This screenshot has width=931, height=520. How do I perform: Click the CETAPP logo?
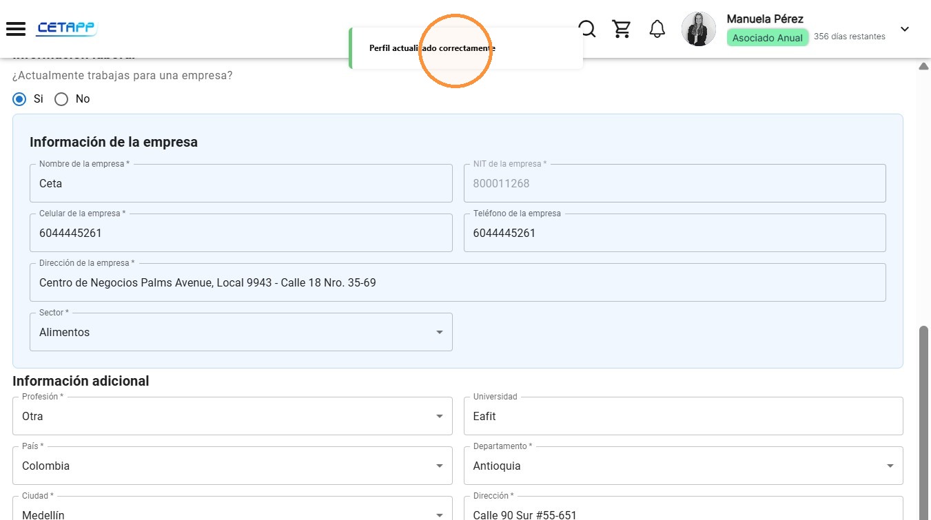[x=67, y=28]
